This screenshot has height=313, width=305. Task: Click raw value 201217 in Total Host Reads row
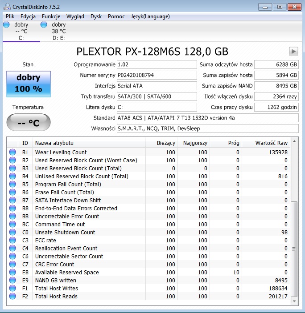(x=278, y=297)
